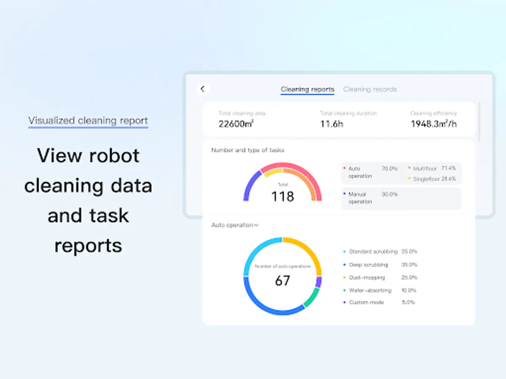The height and width of the screenshot is (379, 506).
Task: Switch to the Cleaning reports tab
Action: point(307,89)
